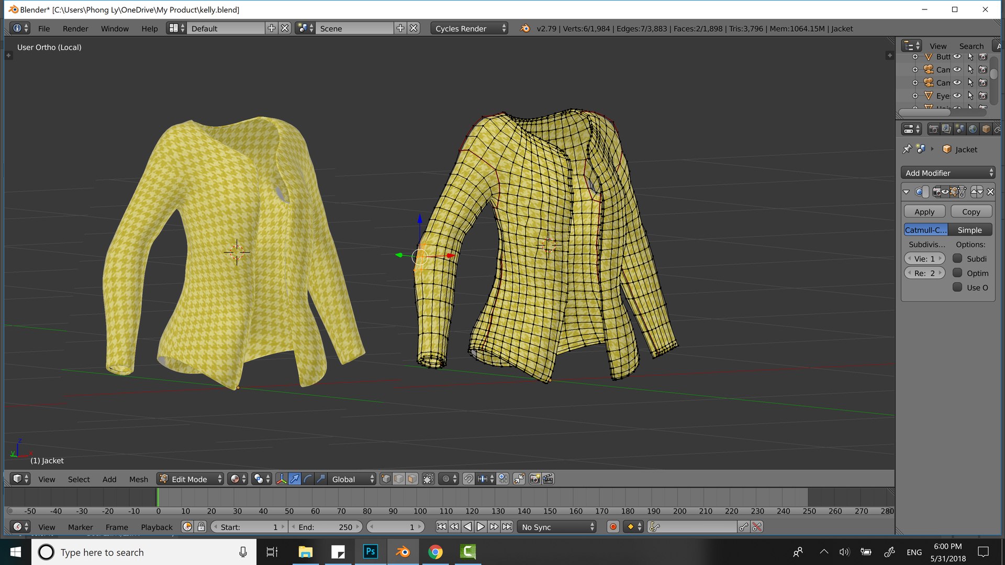The image size is (1005, 565).
Task: Copy the subdivision modifier
Action: pos(971,211)
